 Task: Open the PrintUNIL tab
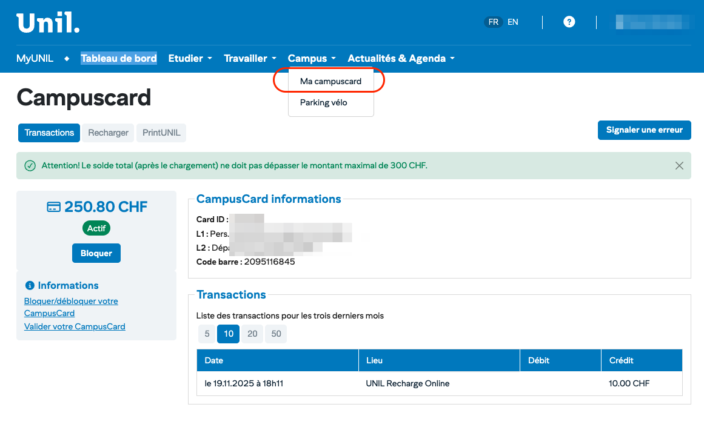pyautogui.click(x=161, y=133)
